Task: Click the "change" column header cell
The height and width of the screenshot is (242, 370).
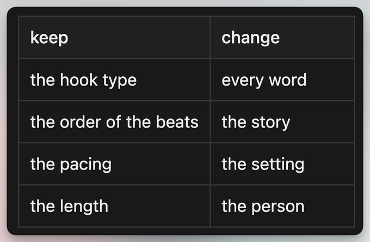Action: click(x=282, y=38)
